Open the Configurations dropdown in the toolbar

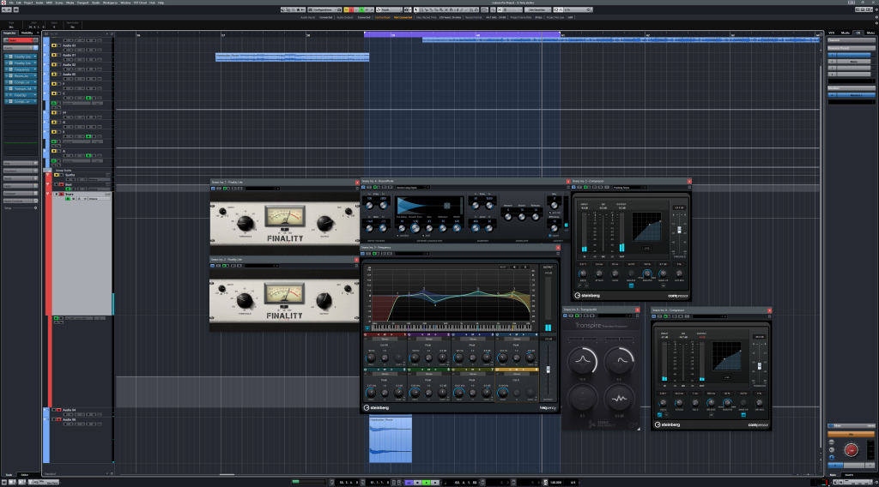tap(326, 9)
